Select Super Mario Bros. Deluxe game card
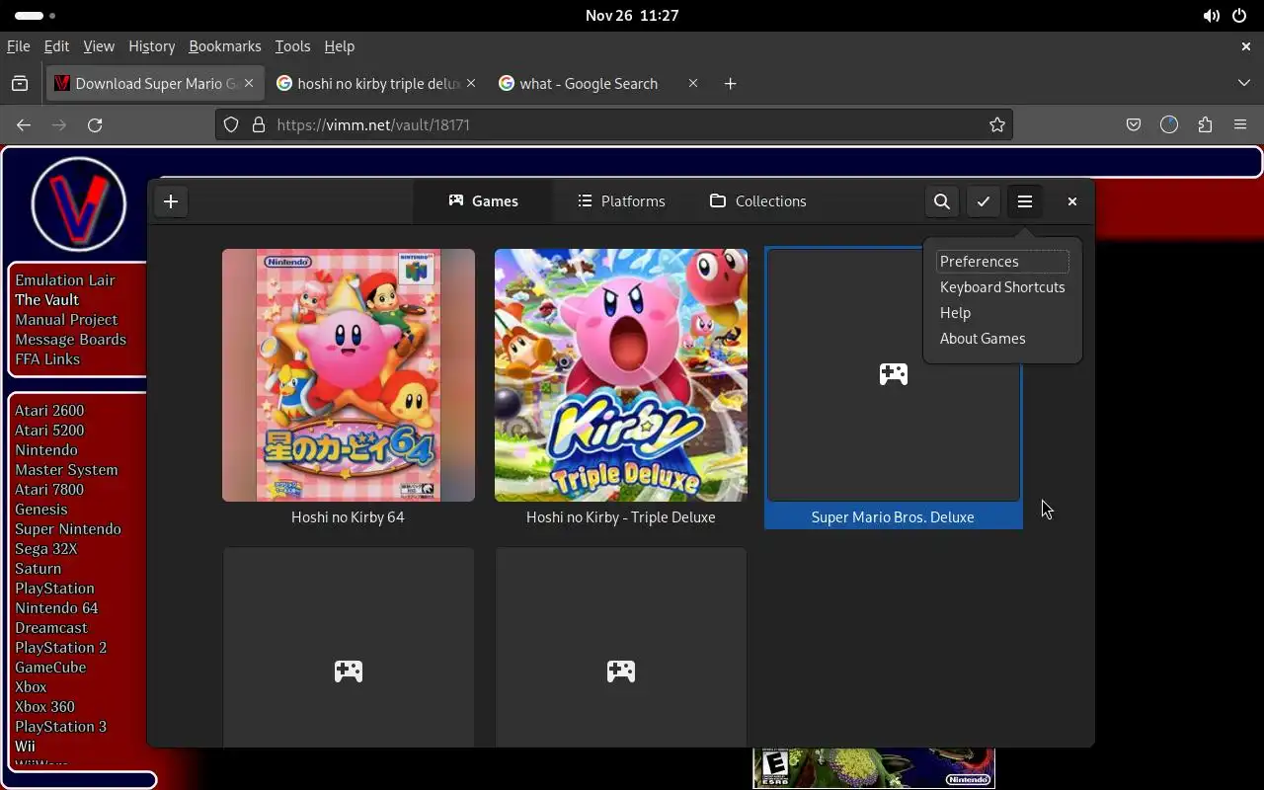The height and width of the screenshot is (790, 1264). click(x=894, y=388)
